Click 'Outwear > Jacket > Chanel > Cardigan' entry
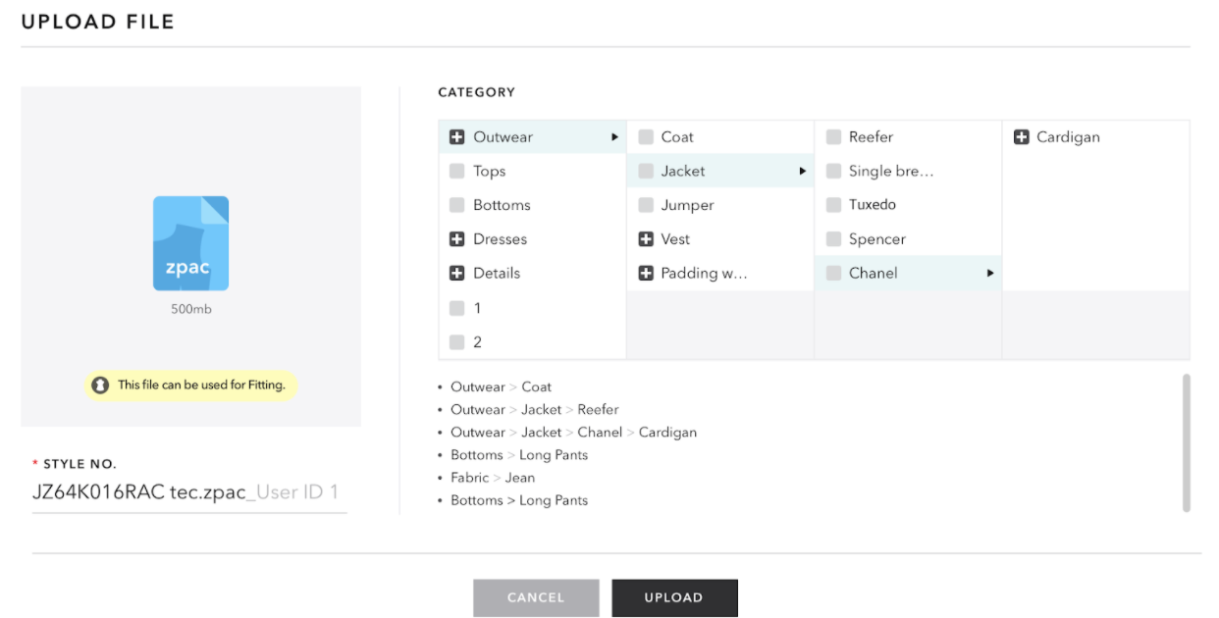The image size is (1219, 618). [573, 433]
